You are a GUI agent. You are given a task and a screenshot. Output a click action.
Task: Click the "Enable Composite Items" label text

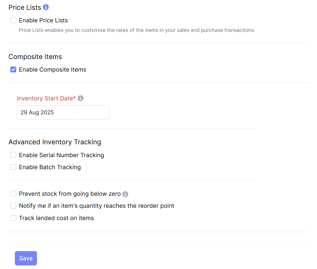pos(52,70)
